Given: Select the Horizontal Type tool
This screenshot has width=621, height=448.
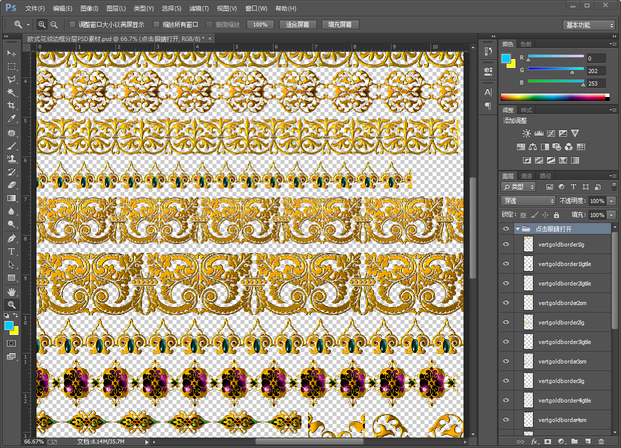Looking at the screenshot, I should click(11, 251).
